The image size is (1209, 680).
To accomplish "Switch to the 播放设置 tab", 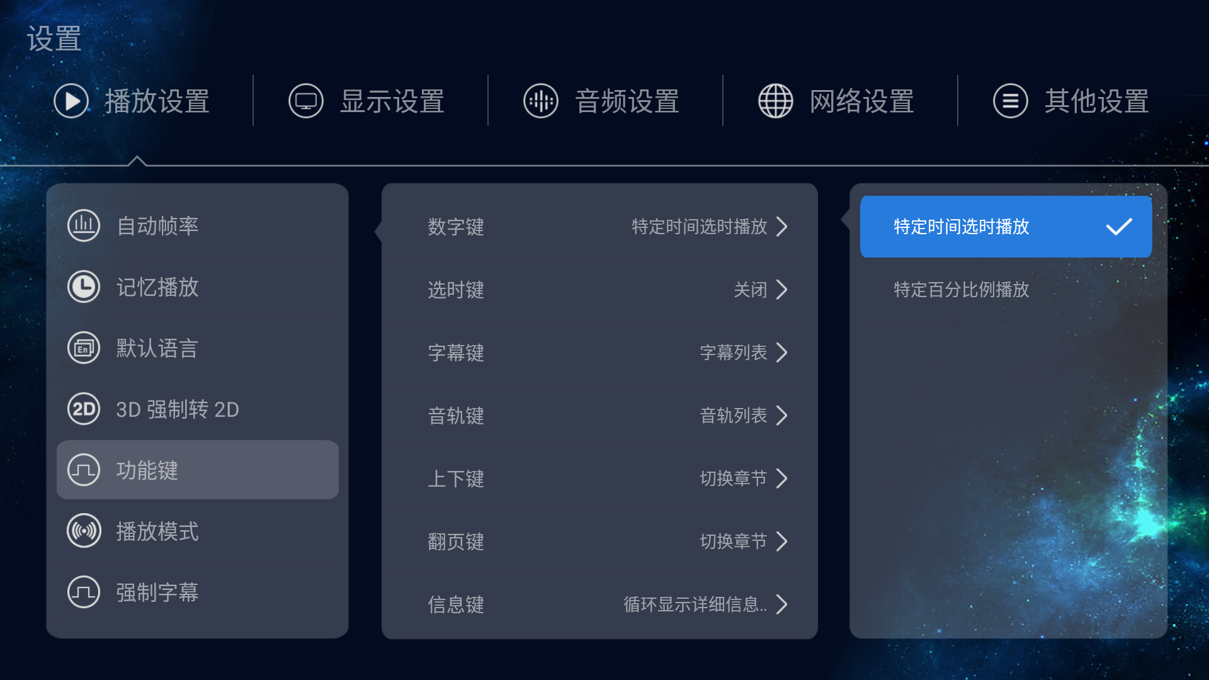I will [x=131, y=101].
